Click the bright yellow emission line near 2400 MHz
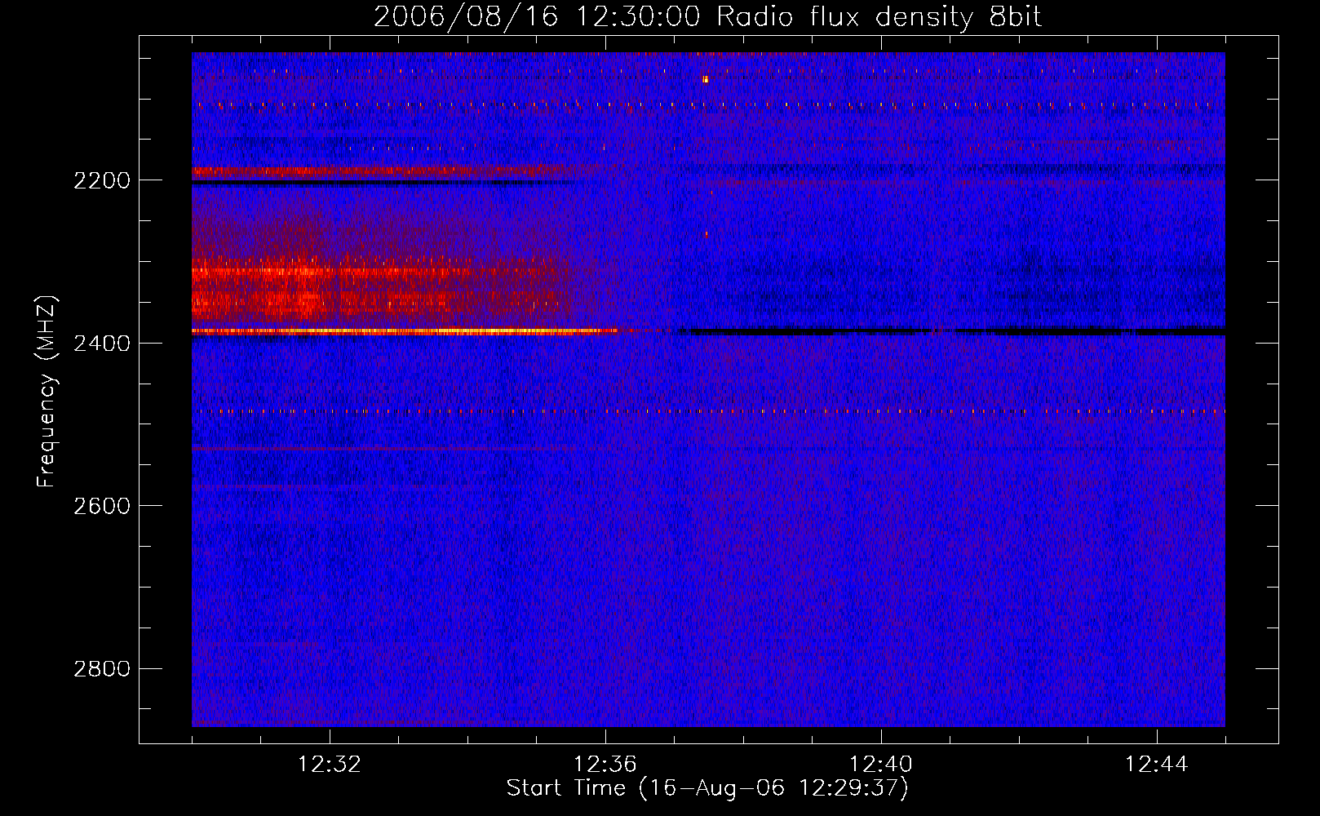Image resolution: width=1320 pixels, height=816 pixels. click(404, 331)
